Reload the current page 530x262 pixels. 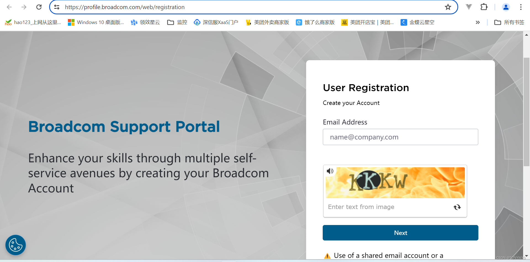39,7
